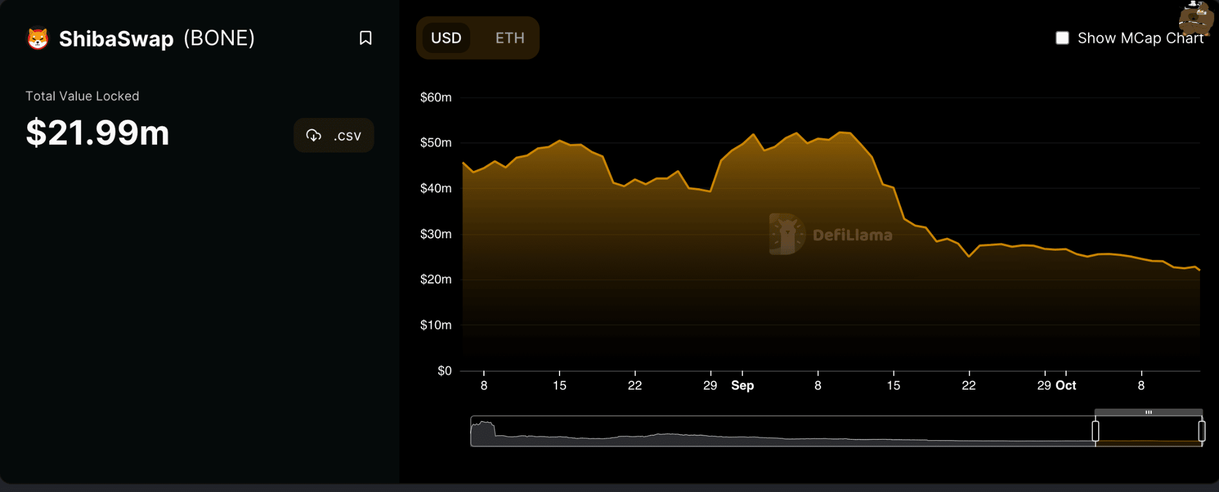Click the Total Value Locked heading
This screenshot has height=492, width=1219.
[x=82, y=96]
